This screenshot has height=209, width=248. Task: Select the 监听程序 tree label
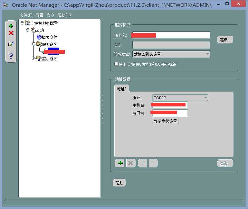pyautogui.click(x=50, y=59)
